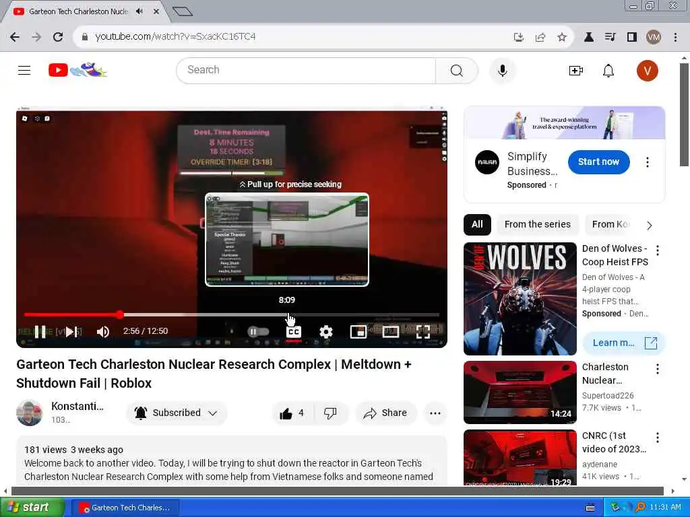Click the search magnifier button

pos(457,70)
